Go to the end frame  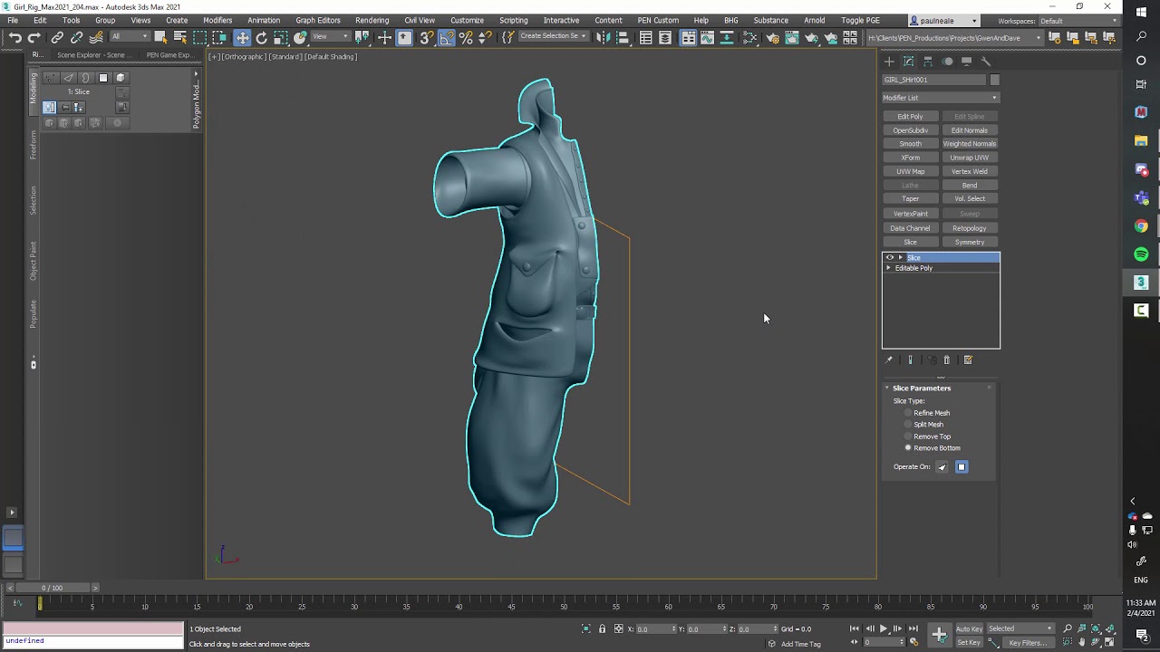click(913, 628)
